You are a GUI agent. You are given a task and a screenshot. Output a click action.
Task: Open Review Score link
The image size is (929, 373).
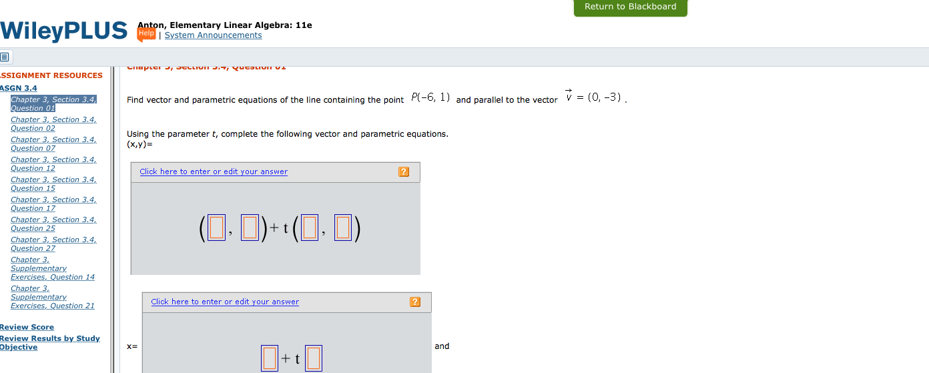[27, 327]
